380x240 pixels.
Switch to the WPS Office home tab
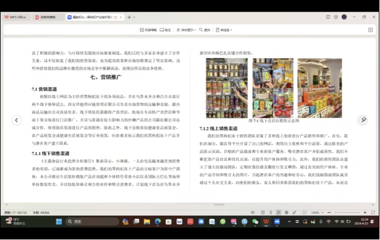(x=16, y=17)
